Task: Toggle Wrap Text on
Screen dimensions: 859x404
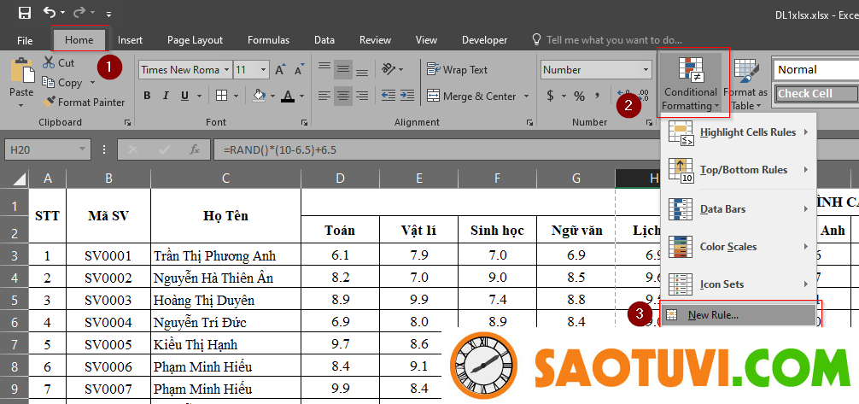Action: (457, 70)
